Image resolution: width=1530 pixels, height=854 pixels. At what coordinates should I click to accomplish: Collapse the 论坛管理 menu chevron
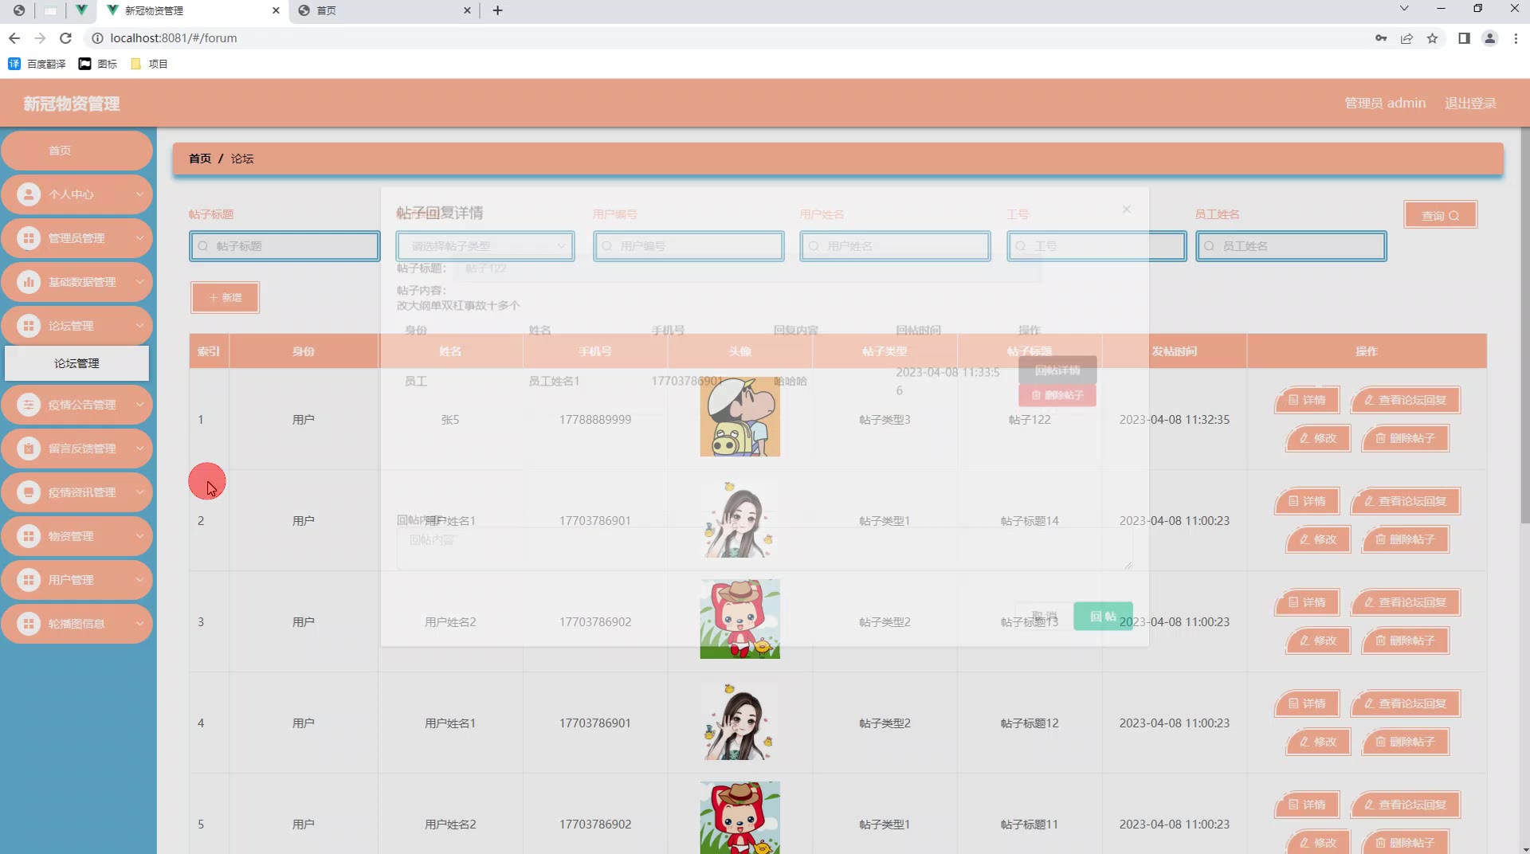click(139, 326)
